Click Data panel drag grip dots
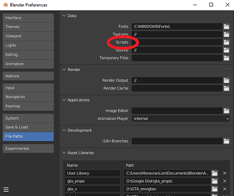The image size is (234, 196). coord(229,16)
